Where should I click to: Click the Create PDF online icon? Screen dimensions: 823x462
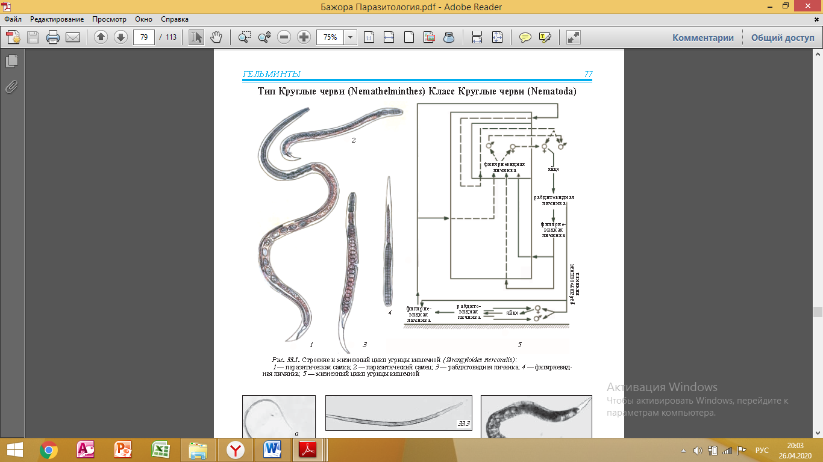point(13,37)
